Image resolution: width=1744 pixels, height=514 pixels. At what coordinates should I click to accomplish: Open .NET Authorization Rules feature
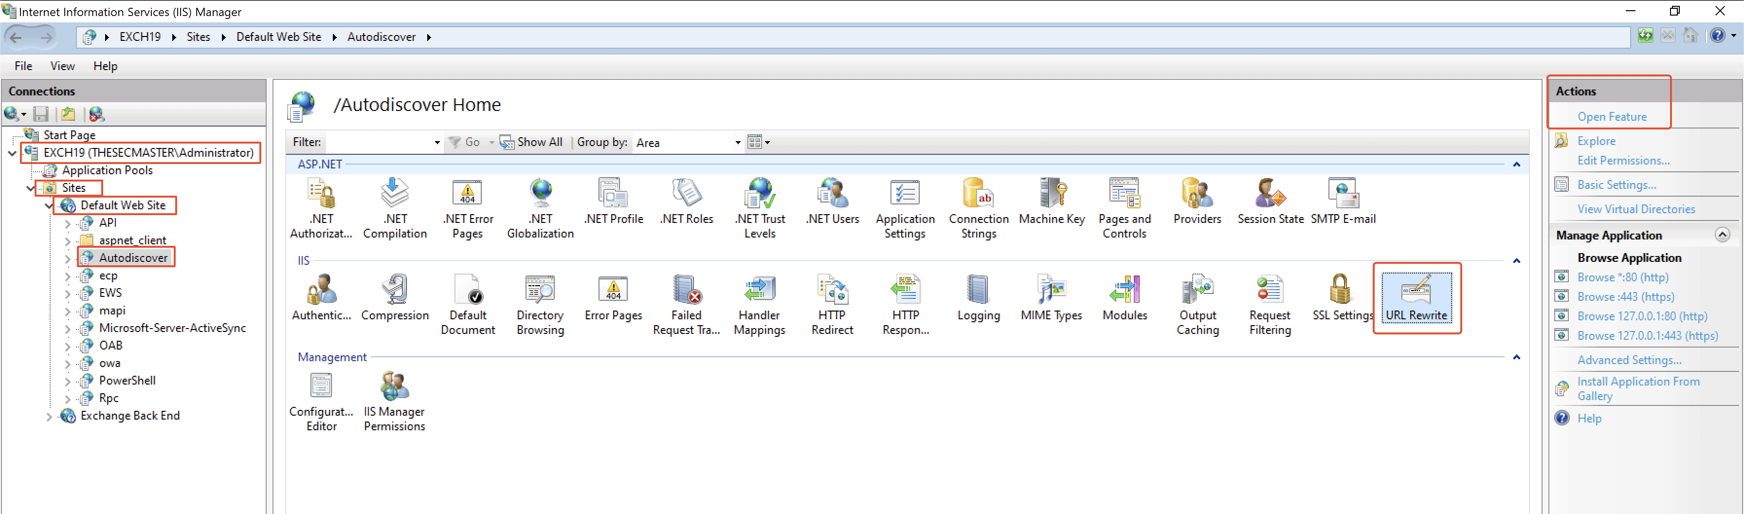click(x=322, y=209)
